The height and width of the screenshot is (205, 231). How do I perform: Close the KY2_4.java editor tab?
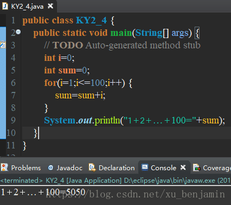coord(51,7)
